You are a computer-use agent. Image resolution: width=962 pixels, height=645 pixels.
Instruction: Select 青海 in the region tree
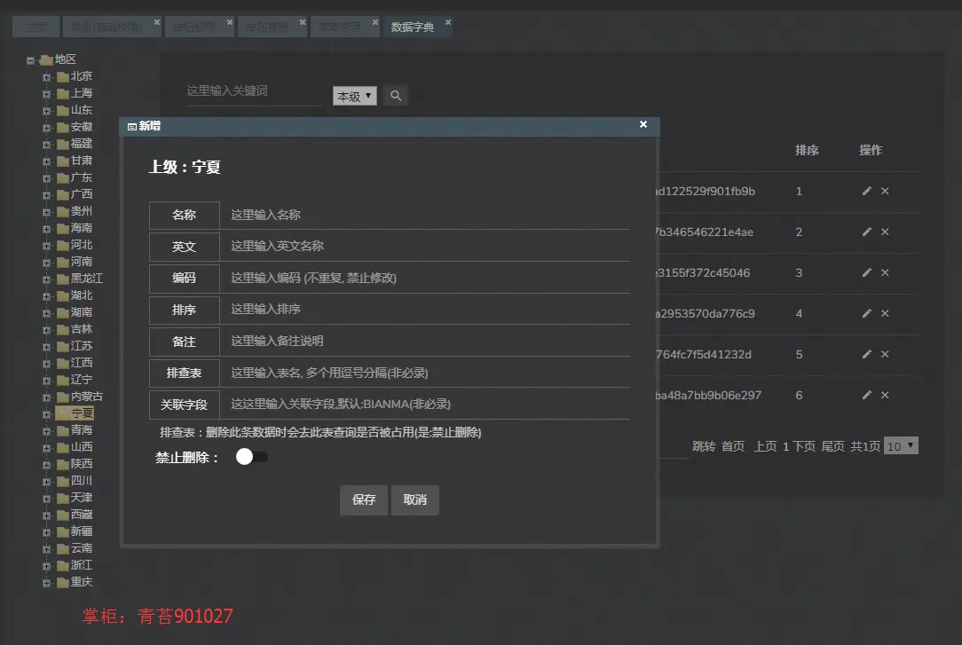pyautogui.click(x=82, y=430)
